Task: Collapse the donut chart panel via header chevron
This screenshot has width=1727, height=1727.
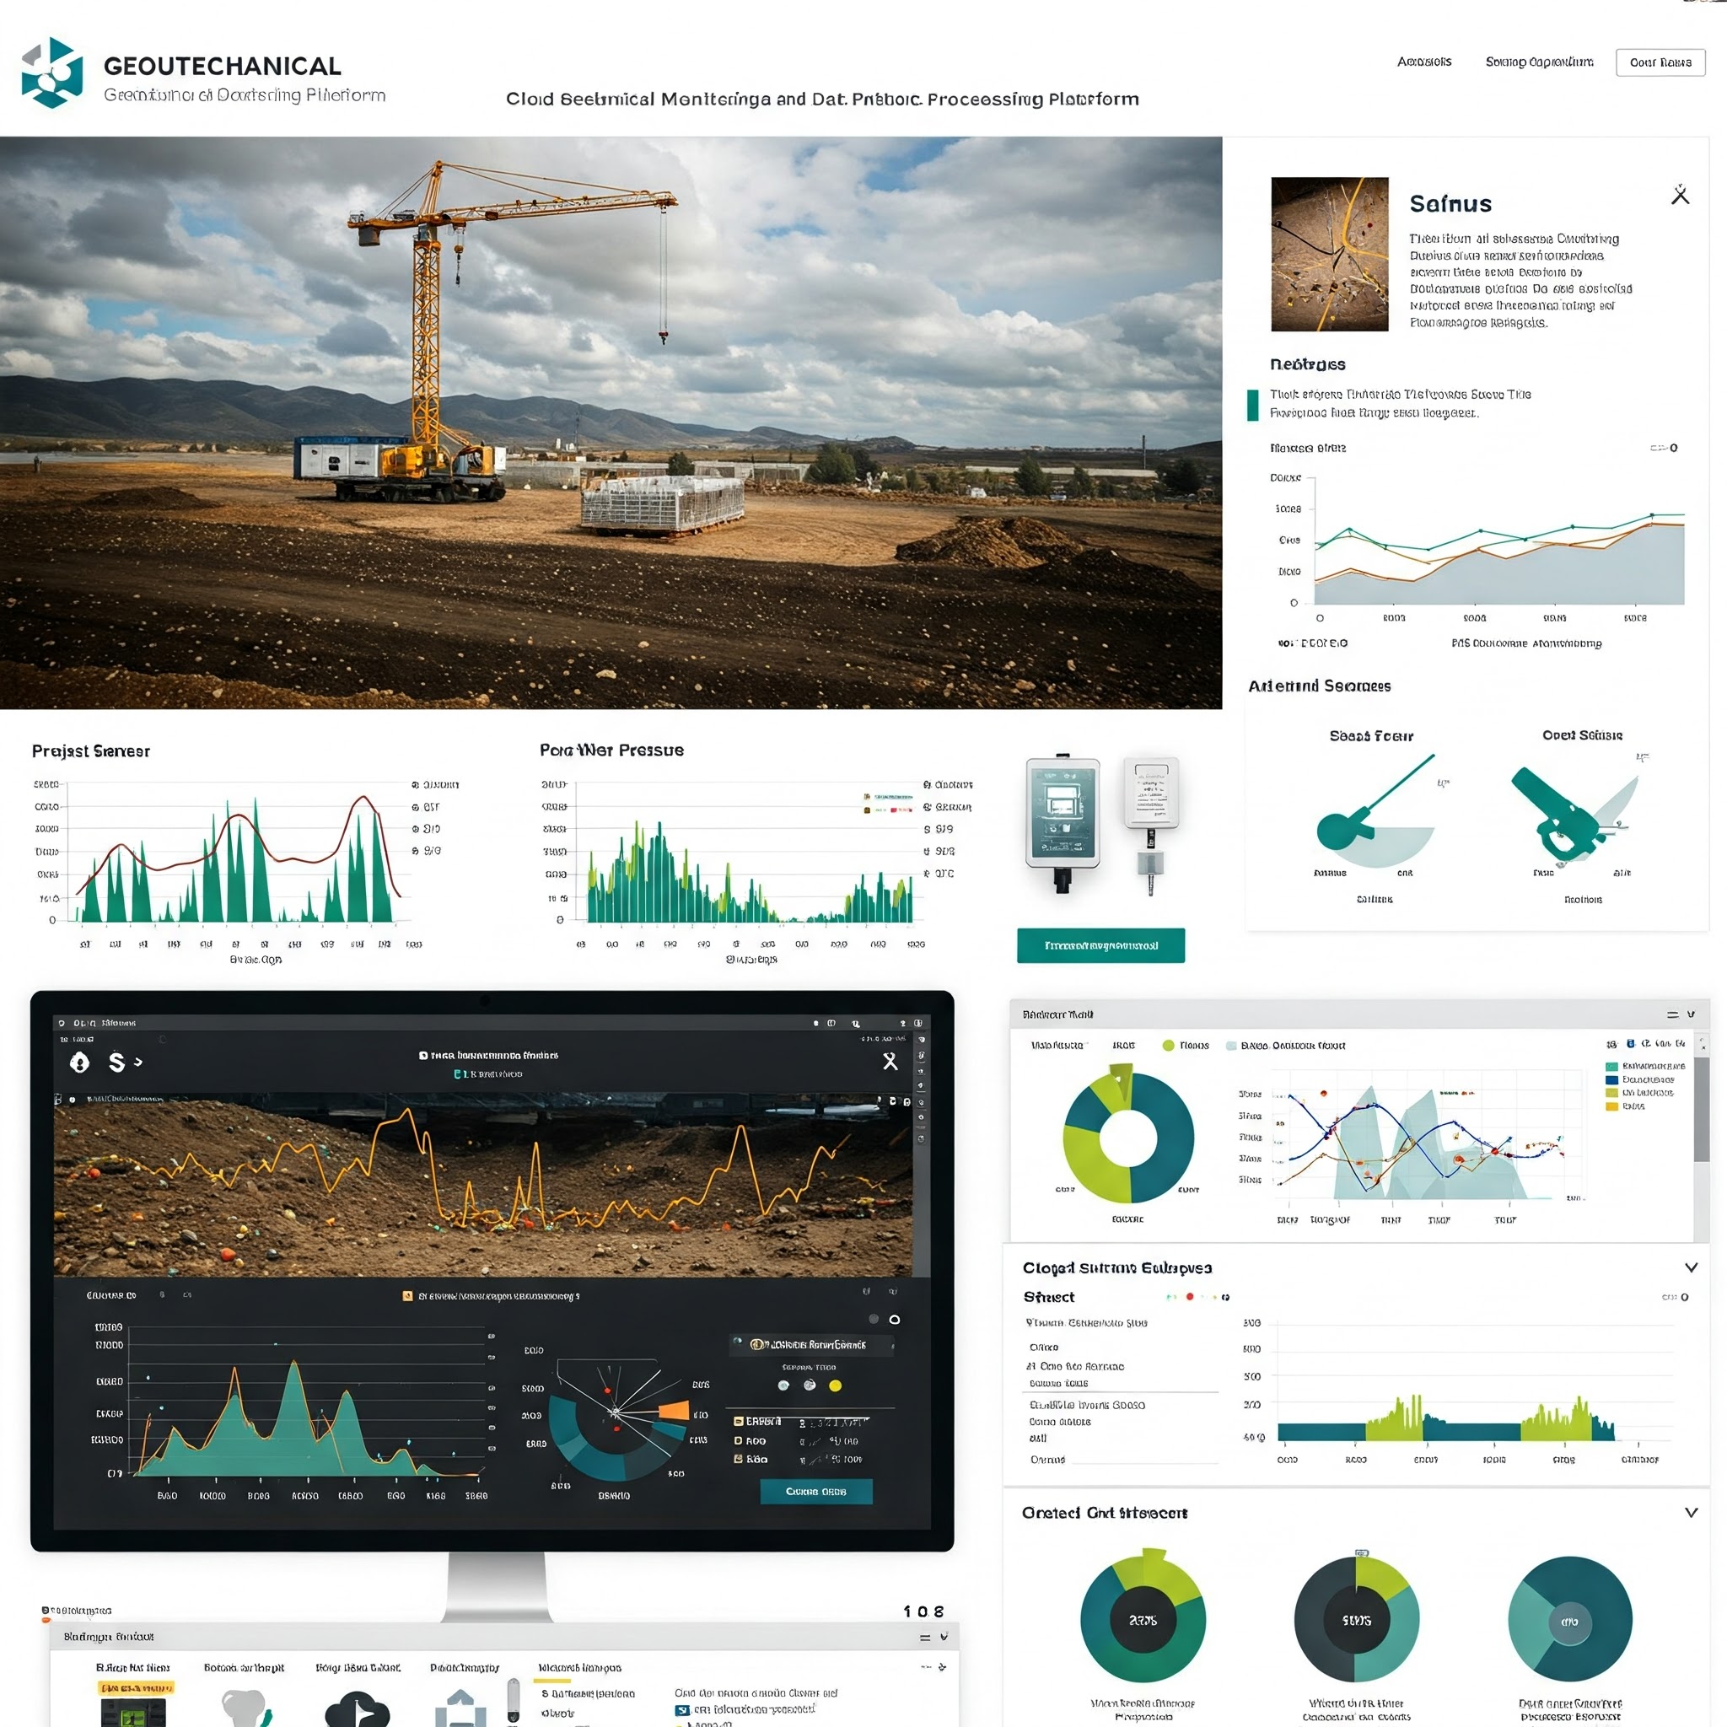Action: point(1691,1014)
